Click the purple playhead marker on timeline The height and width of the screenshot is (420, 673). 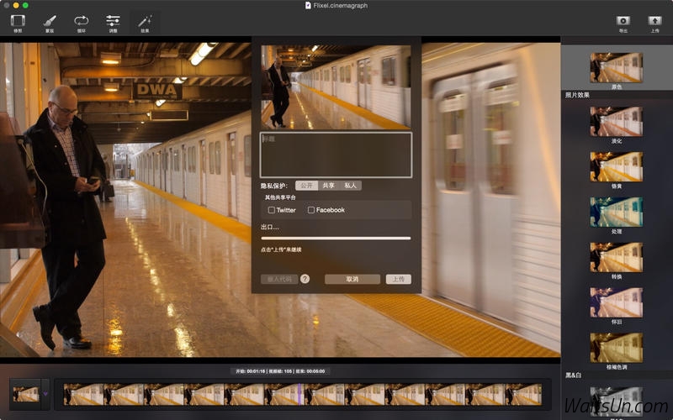point(300,394)
